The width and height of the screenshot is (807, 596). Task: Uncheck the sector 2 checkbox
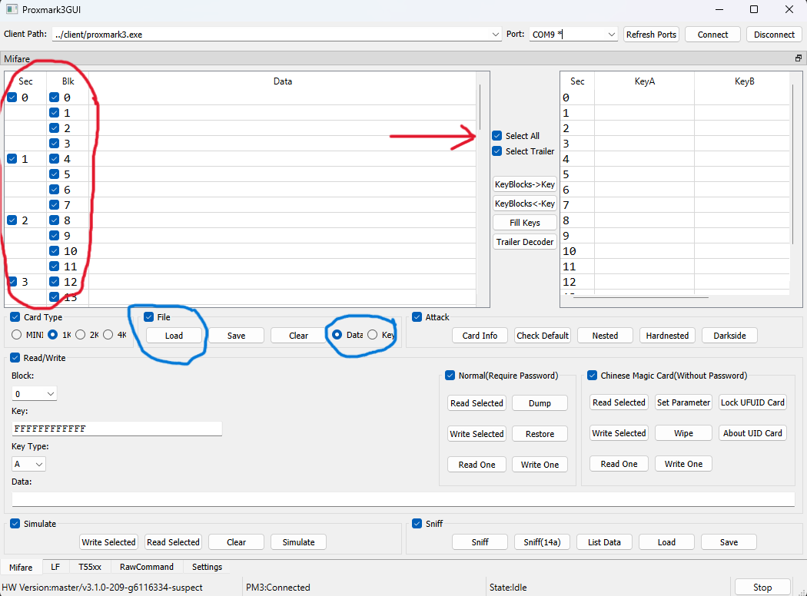pos(12,220)
